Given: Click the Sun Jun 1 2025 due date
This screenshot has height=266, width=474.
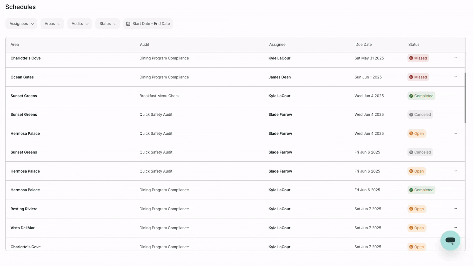Looking at the screenshot, I should [x=368, y=77].
